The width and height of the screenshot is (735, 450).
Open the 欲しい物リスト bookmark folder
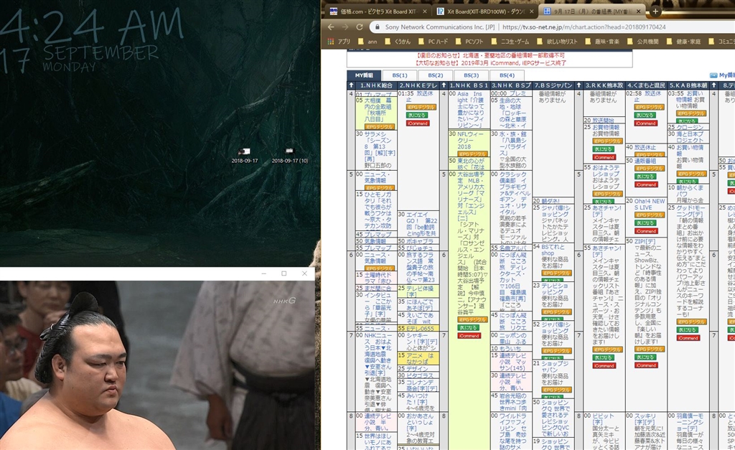557,41
